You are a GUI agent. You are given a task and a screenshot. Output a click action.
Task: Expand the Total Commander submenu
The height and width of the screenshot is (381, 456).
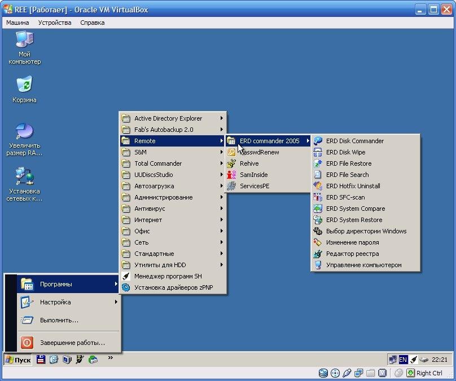click(173, 163)
